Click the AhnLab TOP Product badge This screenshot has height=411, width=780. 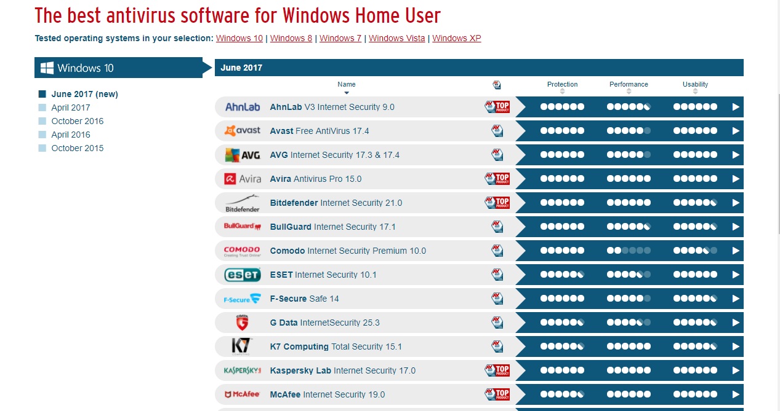click(497, 107)
